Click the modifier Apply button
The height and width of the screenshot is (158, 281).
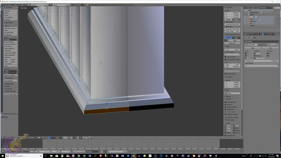pos(253,48)
